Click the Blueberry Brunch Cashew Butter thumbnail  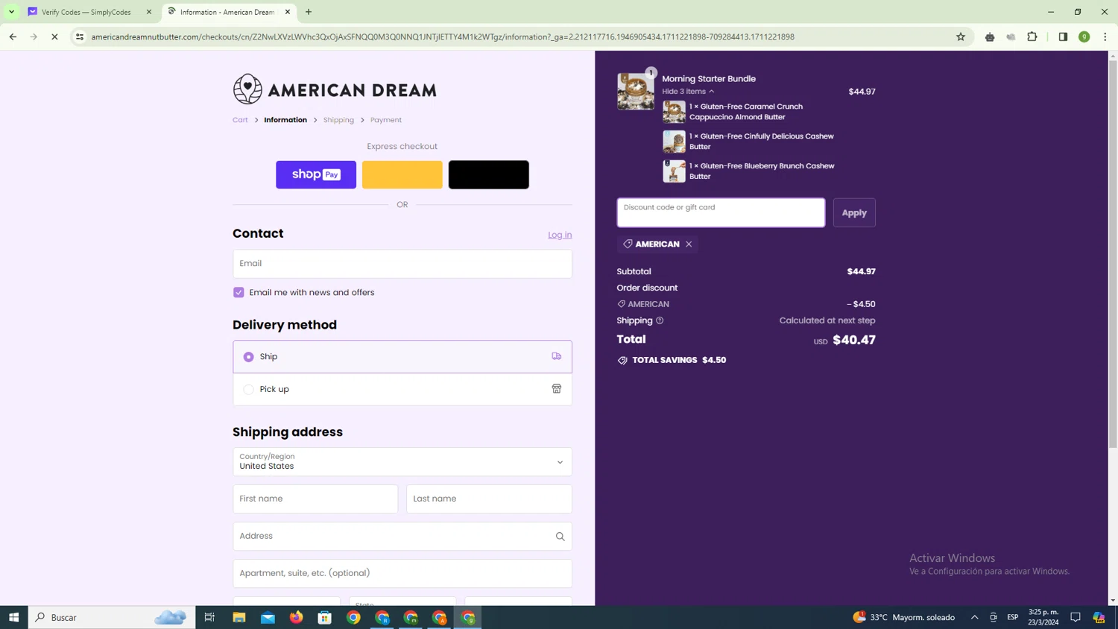[x=674, y=171]
